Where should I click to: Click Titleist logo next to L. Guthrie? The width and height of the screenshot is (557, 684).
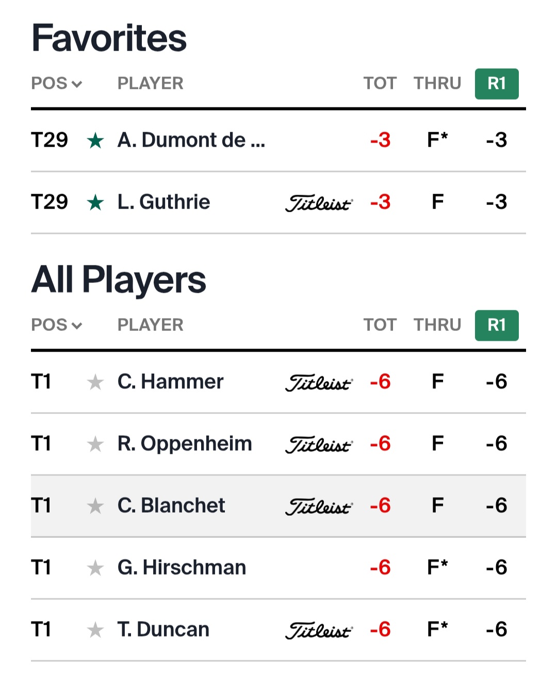[319, 203]
